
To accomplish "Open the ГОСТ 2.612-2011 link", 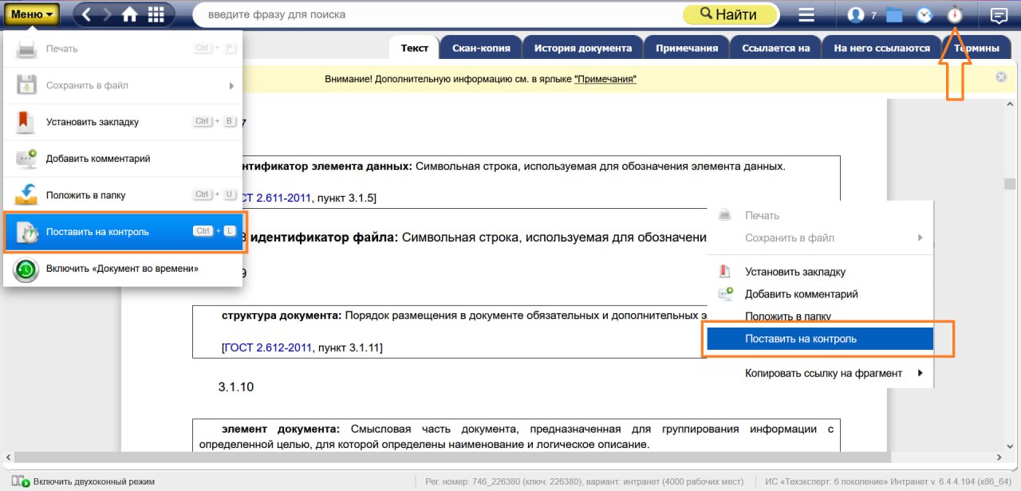I will point(268,348).
